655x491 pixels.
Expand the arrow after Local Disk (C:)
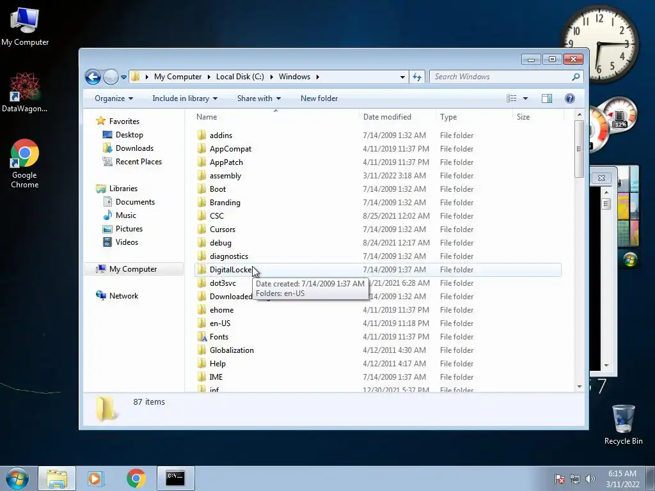click(271, 77)
